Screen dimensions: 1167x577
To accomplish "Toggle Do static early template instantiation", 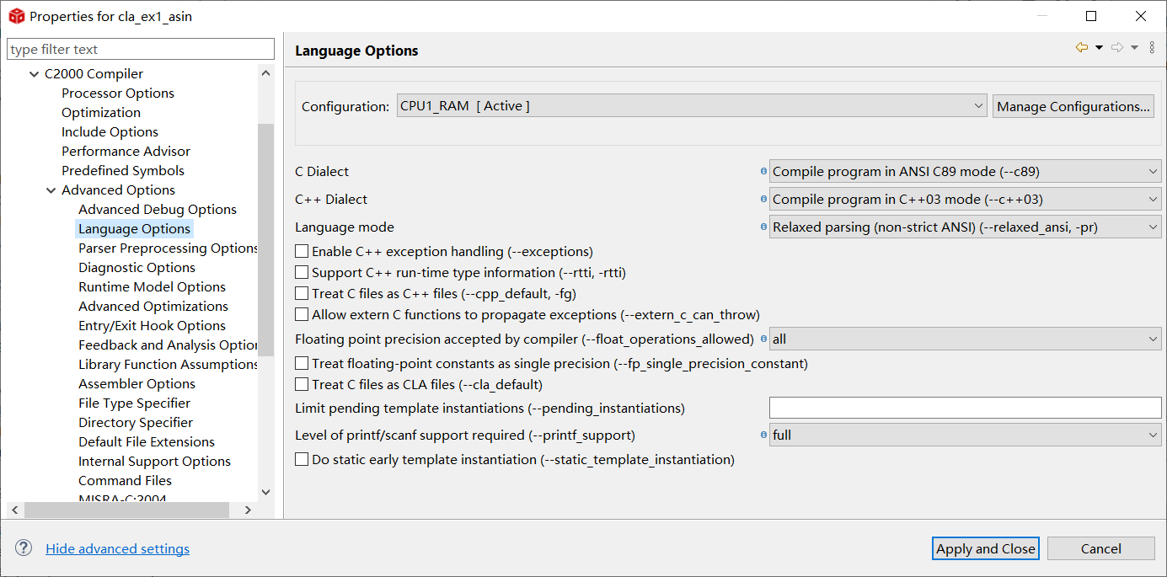I will point(302,459).
